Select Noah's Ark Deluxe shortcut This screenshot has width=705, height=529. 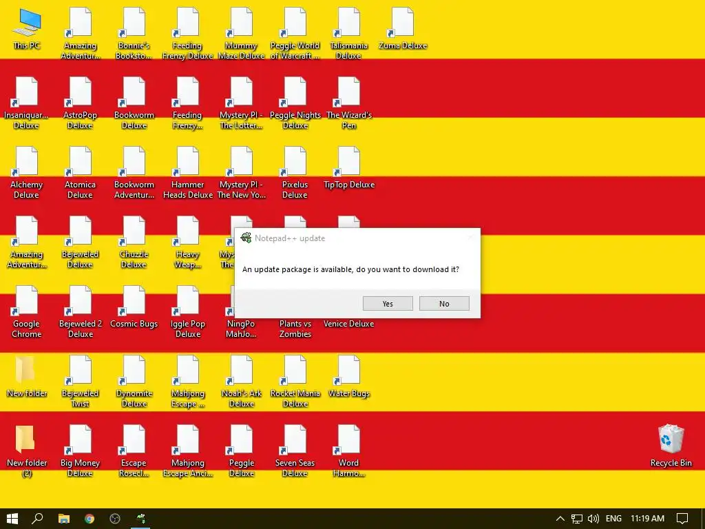(x=242, y=382)
